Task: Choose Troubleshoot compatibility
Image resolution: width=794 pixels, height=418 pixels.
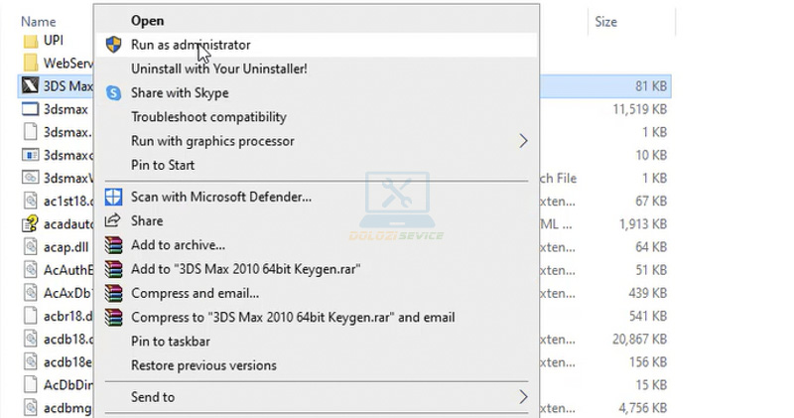Action: click(x=316, y=117)
